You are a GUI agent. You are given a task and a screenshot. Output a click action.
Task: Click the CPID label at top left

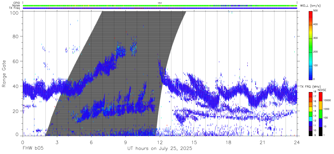click(x=16, y=3)
